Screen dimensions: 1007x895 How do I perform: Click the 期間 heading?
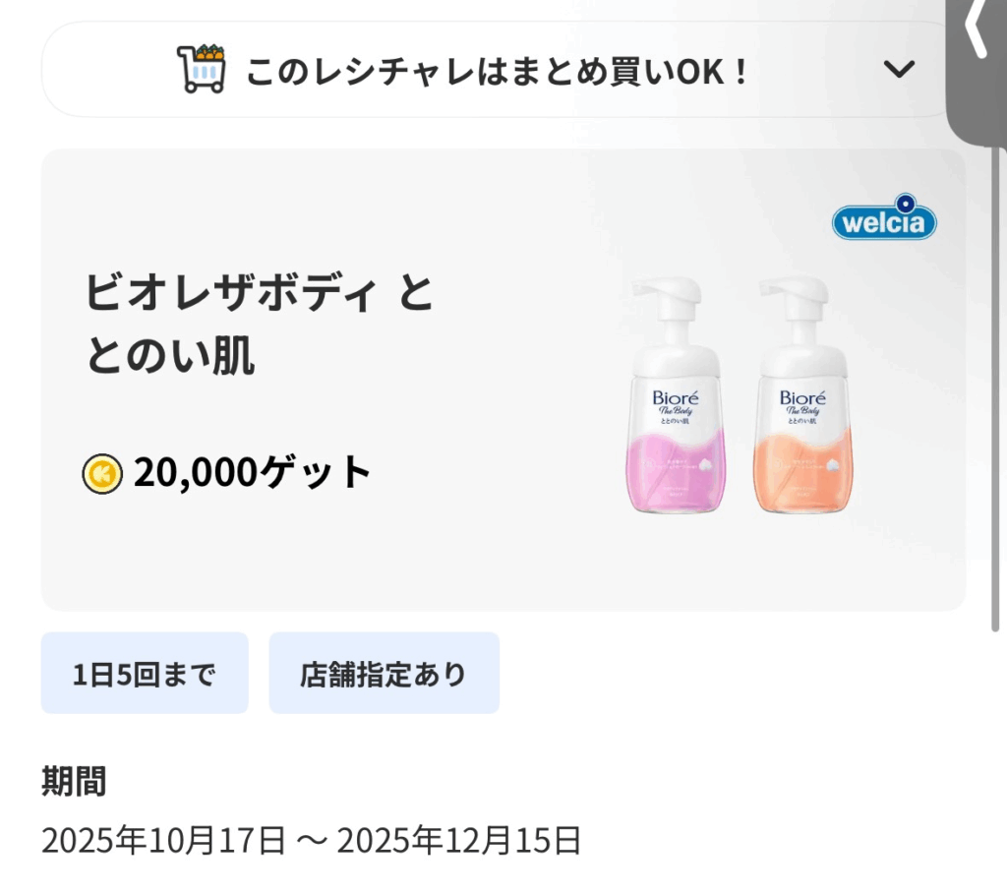(74, 782)
